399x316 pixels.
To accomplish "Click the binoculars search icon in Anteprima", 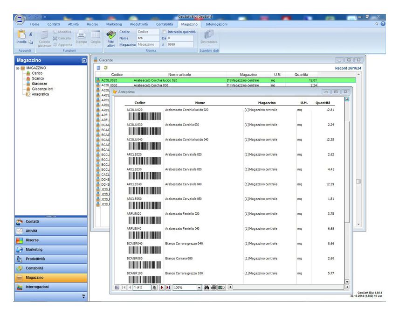I will point(206,288).
